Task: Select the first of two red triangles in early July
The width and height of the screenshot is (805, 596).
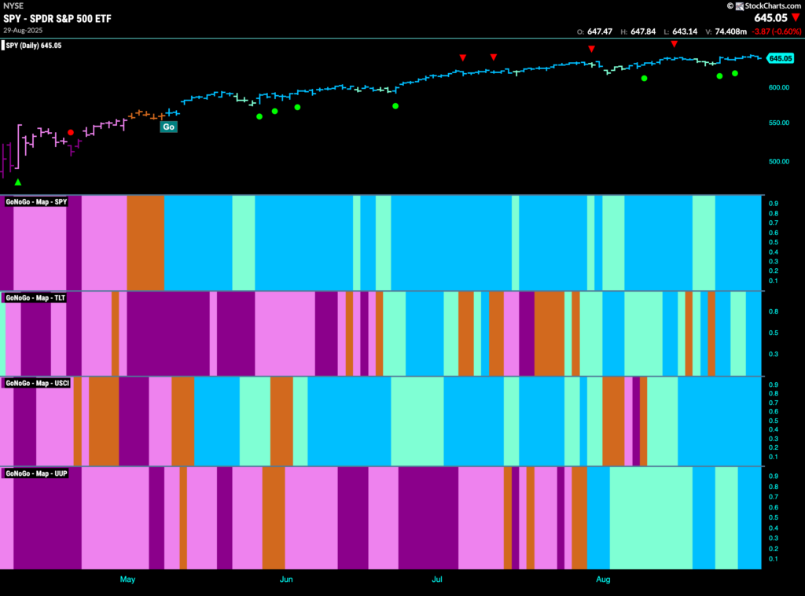Action: click(463, 57)
